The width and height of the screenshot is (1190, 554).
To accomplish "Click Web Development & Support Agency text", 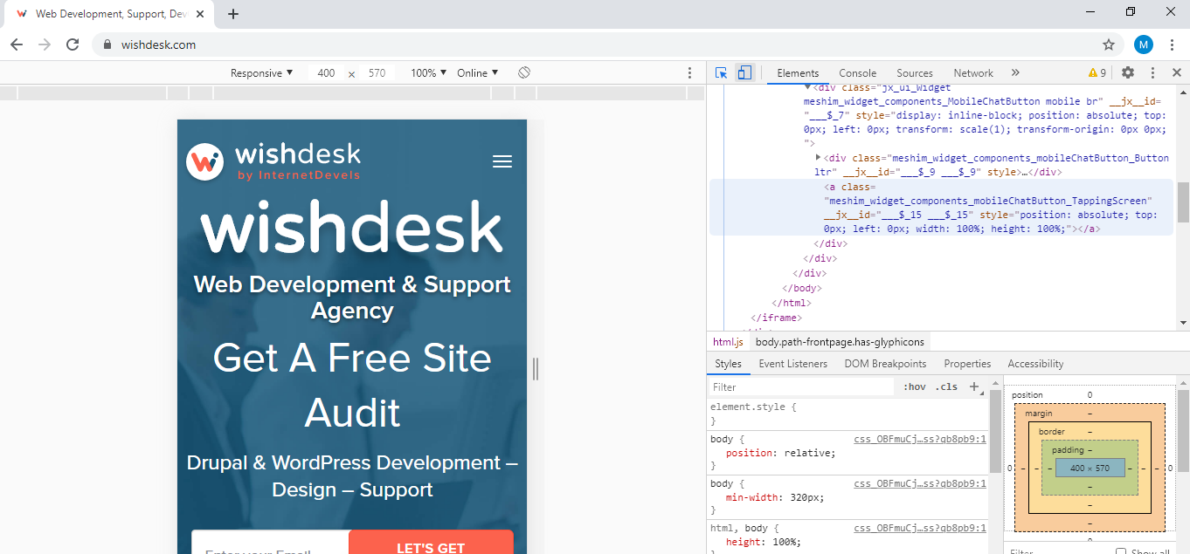I will pos(352,298).
